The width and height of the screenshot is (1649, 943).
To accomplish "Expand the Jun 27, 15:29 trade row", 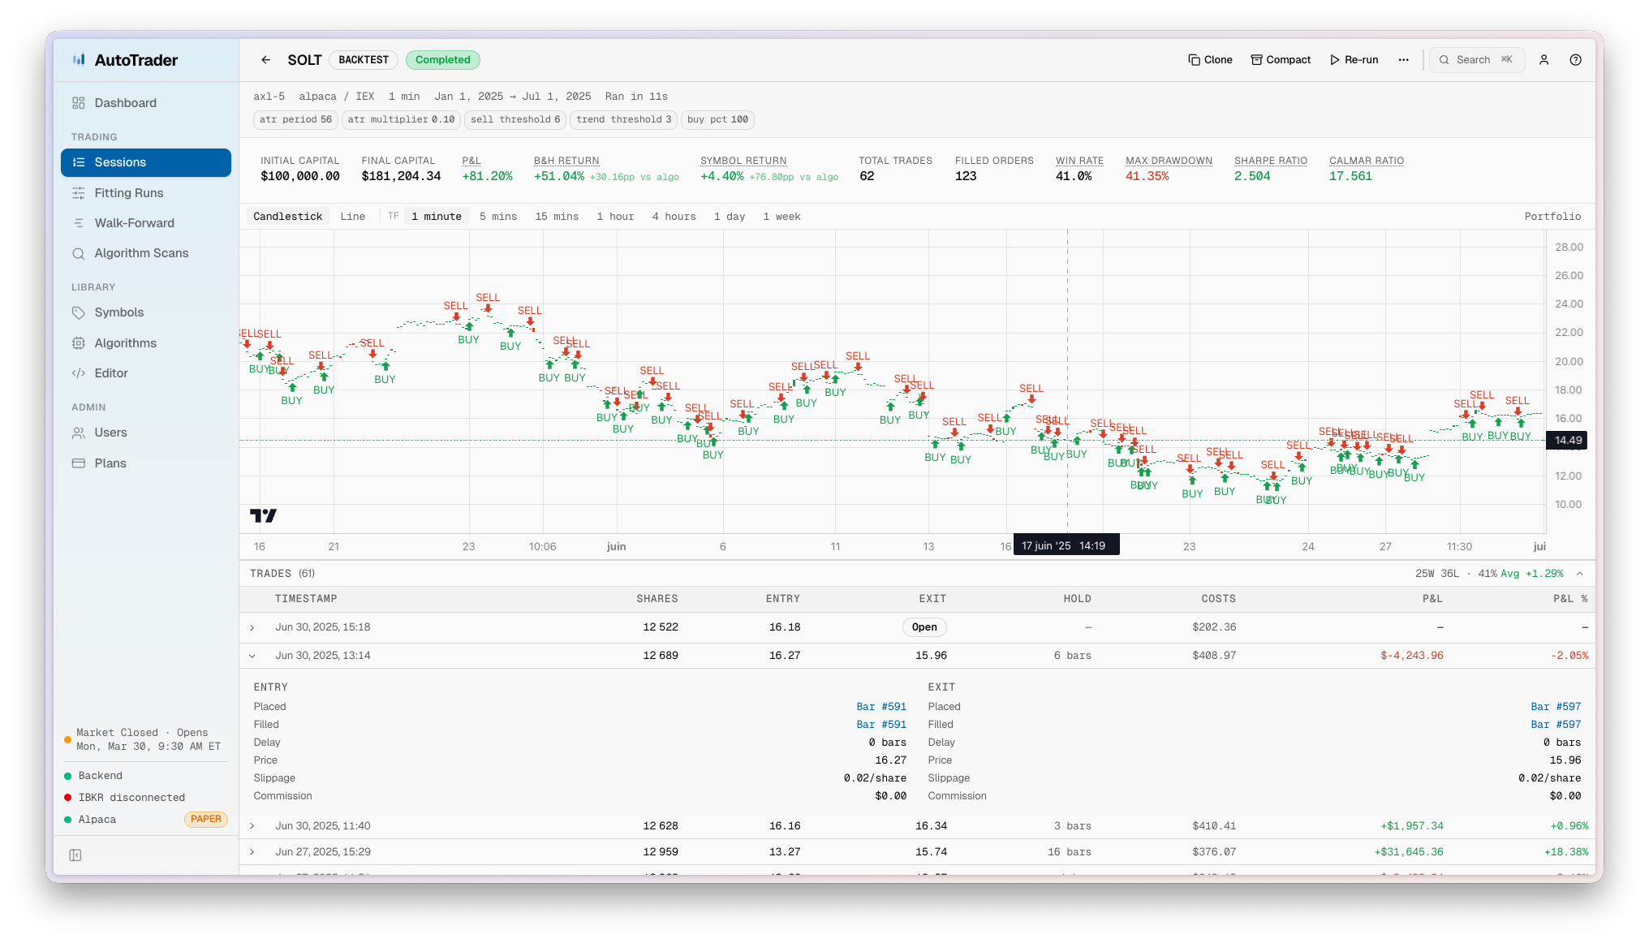I will coord(252,851).
